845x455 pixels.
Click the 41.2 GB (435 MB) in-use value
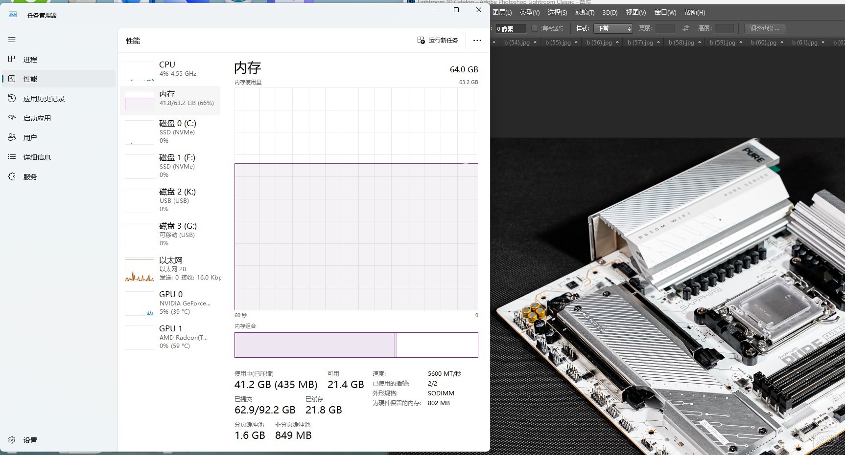[x=276, y=385]
